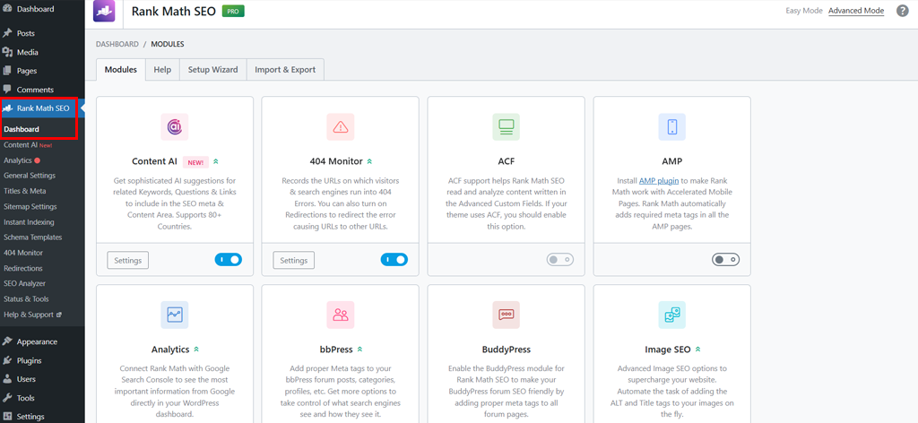Click the Tools wrench sidebar icon

click(7, 398)
